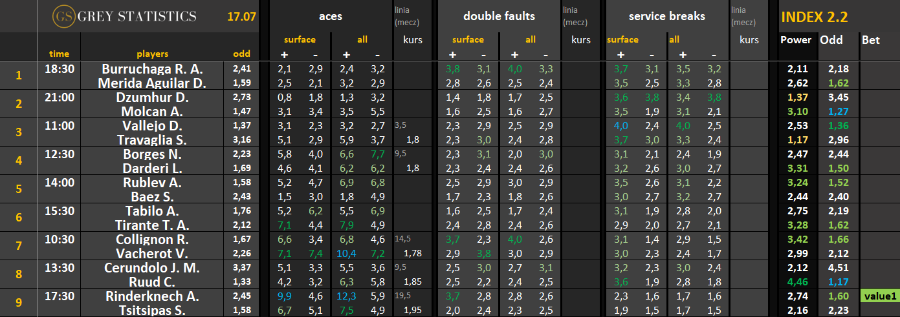
Task: Select player Molcan A.
Action: (x=153, y=111)
